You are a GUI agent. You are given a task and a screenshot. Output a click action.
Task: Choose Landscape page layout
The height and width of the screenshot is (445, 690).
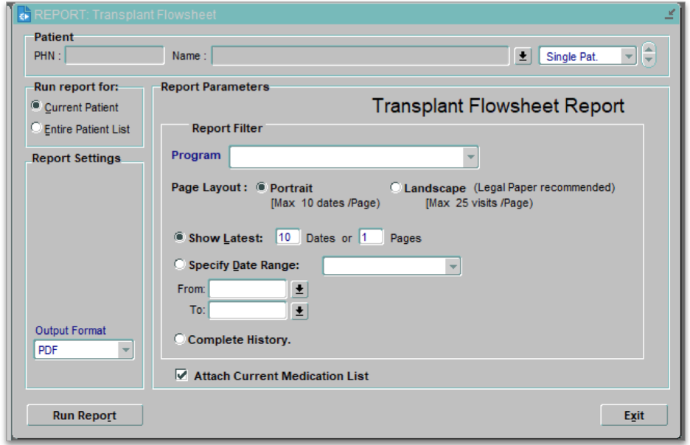pyautogui.click(x=395, y=188)
